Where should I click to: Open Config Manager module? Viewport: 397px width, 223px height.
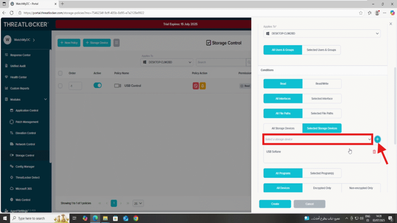tap(24, 166)
